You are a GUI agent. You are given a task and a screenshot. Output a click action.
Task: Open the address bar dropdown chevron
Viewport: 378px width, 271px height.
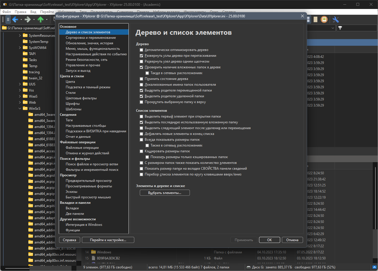pyautogui.click(x=333, y=28)
